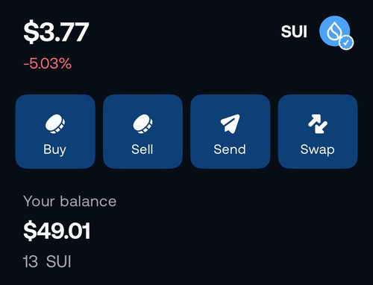
Task: Tap the coin icon on Sell
Action: [142, 124]
